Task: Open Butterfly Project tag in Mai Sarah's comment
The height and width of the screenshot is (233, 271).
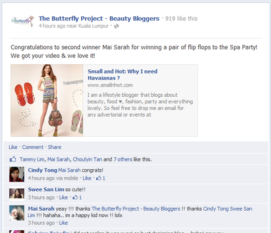Action: pyautogui.click(x=136, y=209)
